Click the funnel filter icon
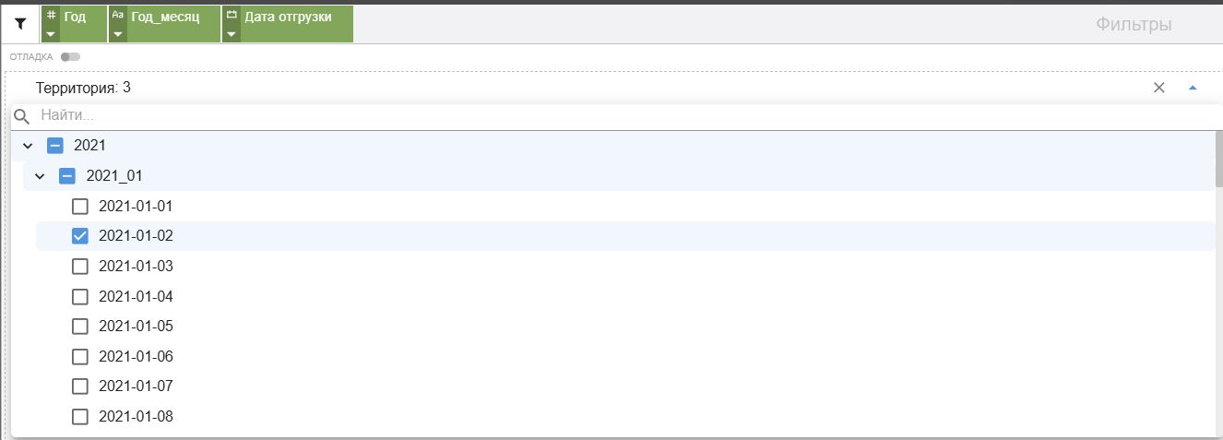1223x440 pixels. [20, 24]
